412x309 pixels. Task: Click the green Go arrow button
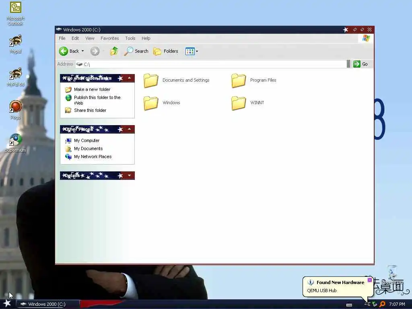point(356,64)
